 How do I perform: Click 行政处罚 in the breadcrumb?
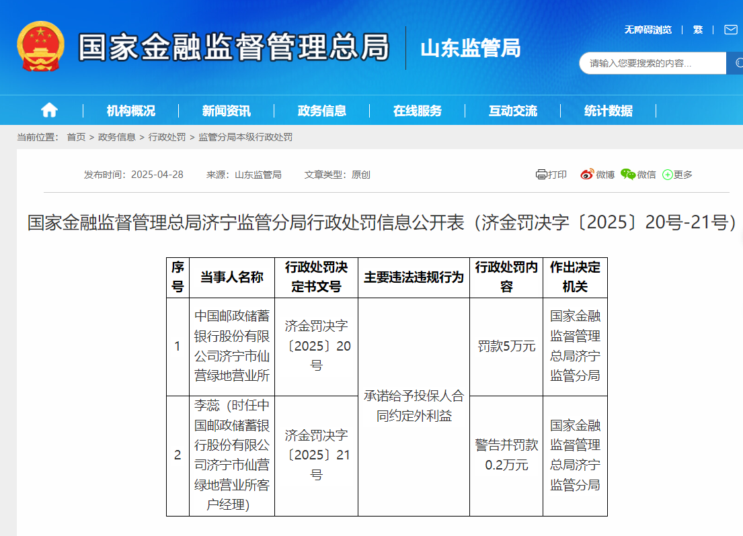(x=167, y=137)
